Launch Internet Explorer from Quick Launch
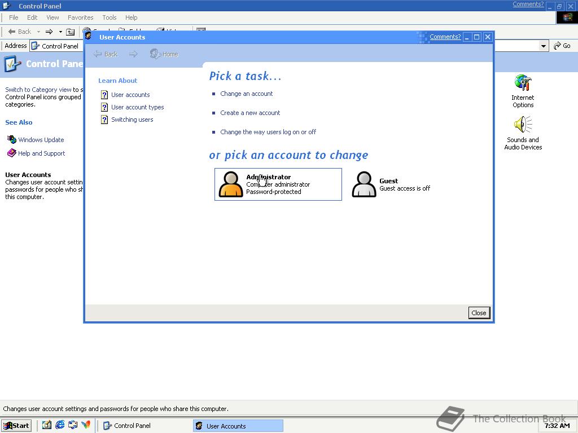578x433 pixels. pos(60,425)
